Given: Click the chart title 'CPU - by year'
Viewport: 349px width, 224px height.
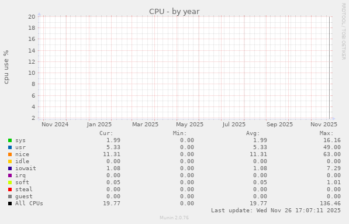Looking at the screenshot, I should click(174, 11).
